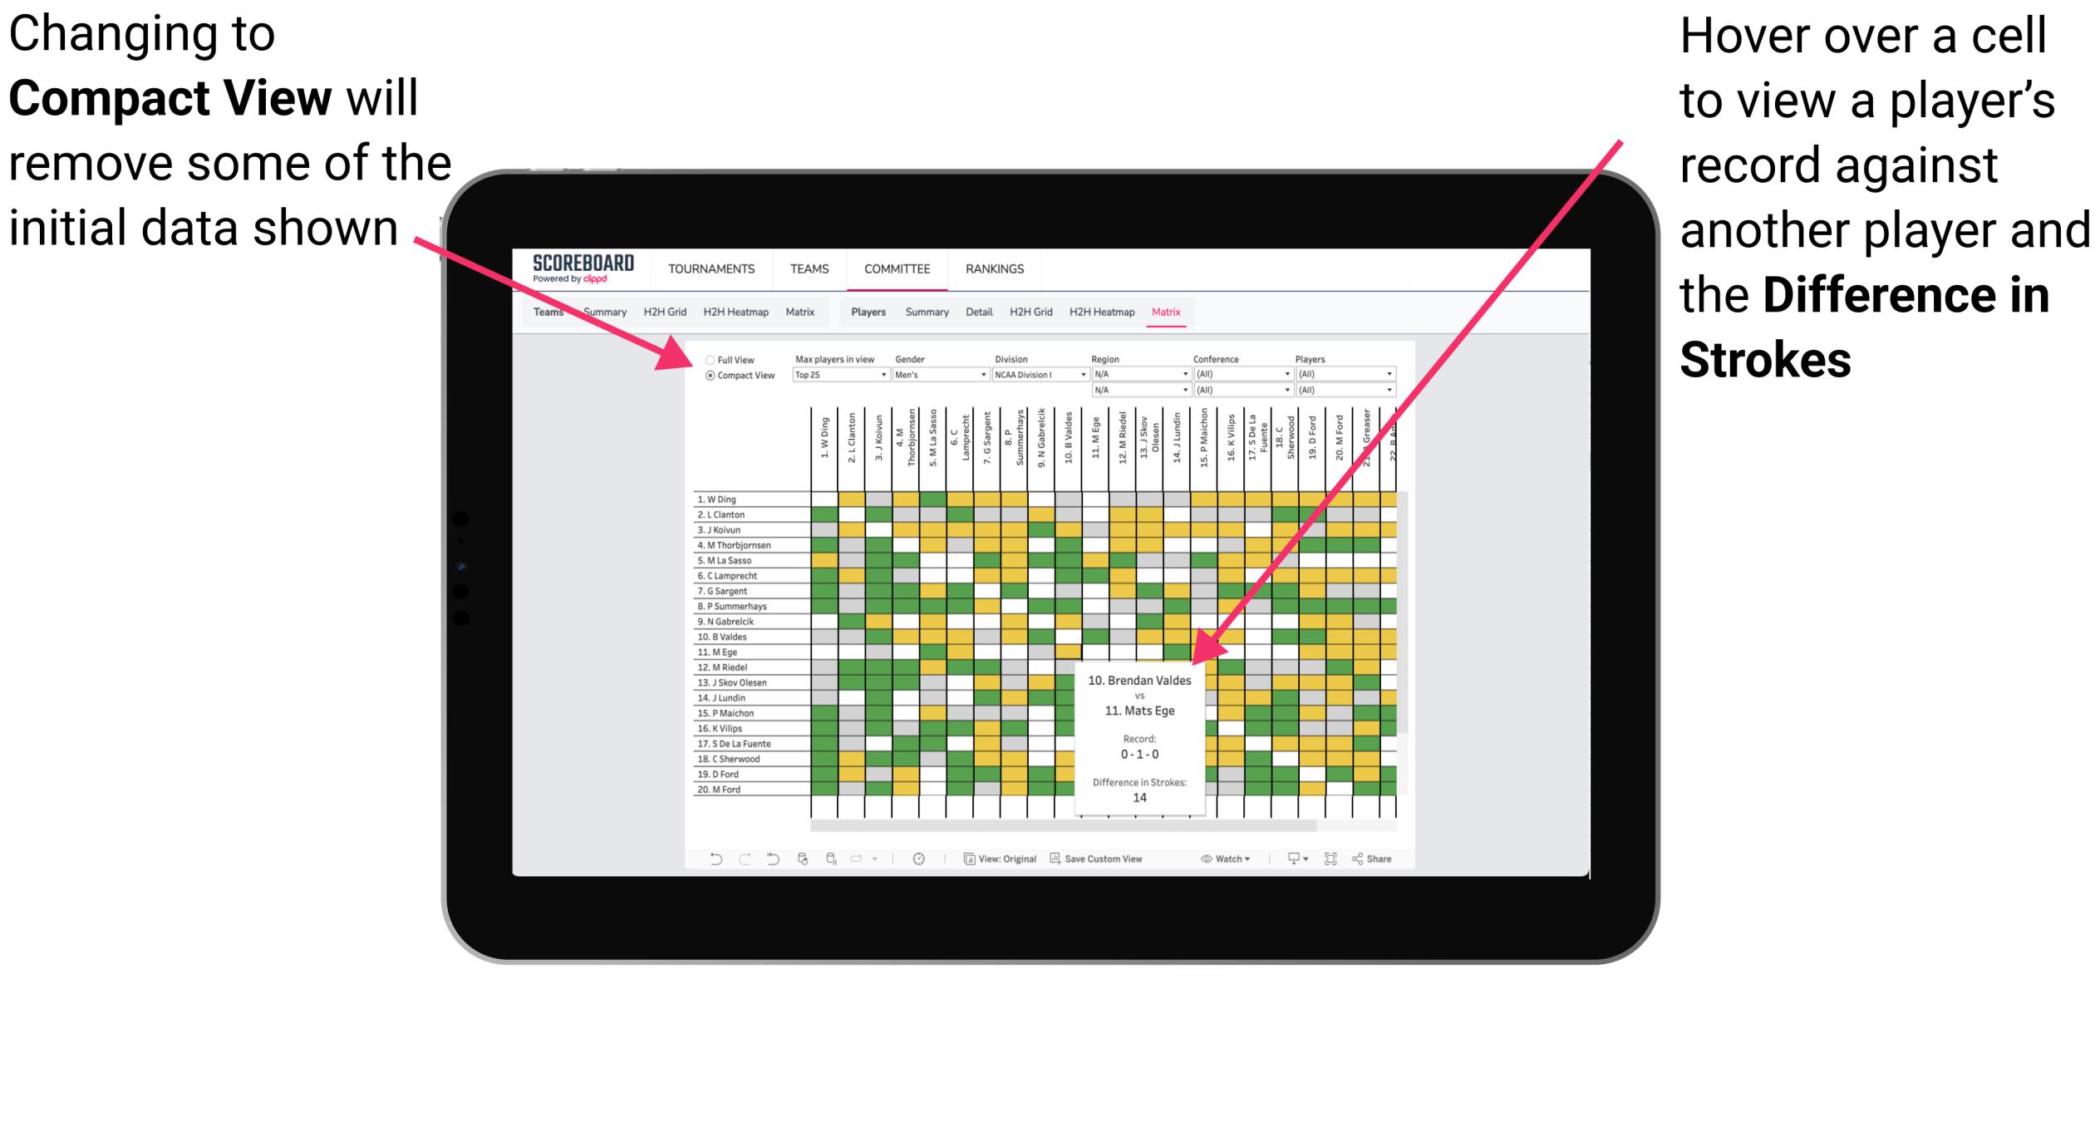Select Full View radio button
The image size is (2095, 1127).
point(711,362)
